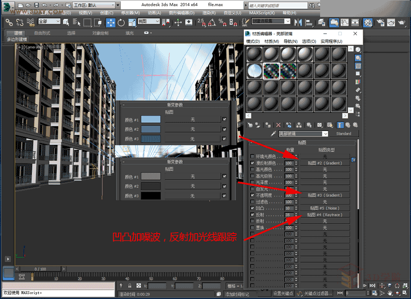Toggle the Angle Snap icon

pos(212,23)
